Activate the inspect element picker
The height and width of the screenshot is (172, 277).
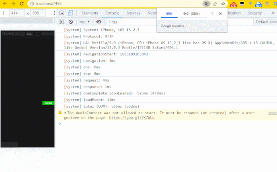[62, 13]
